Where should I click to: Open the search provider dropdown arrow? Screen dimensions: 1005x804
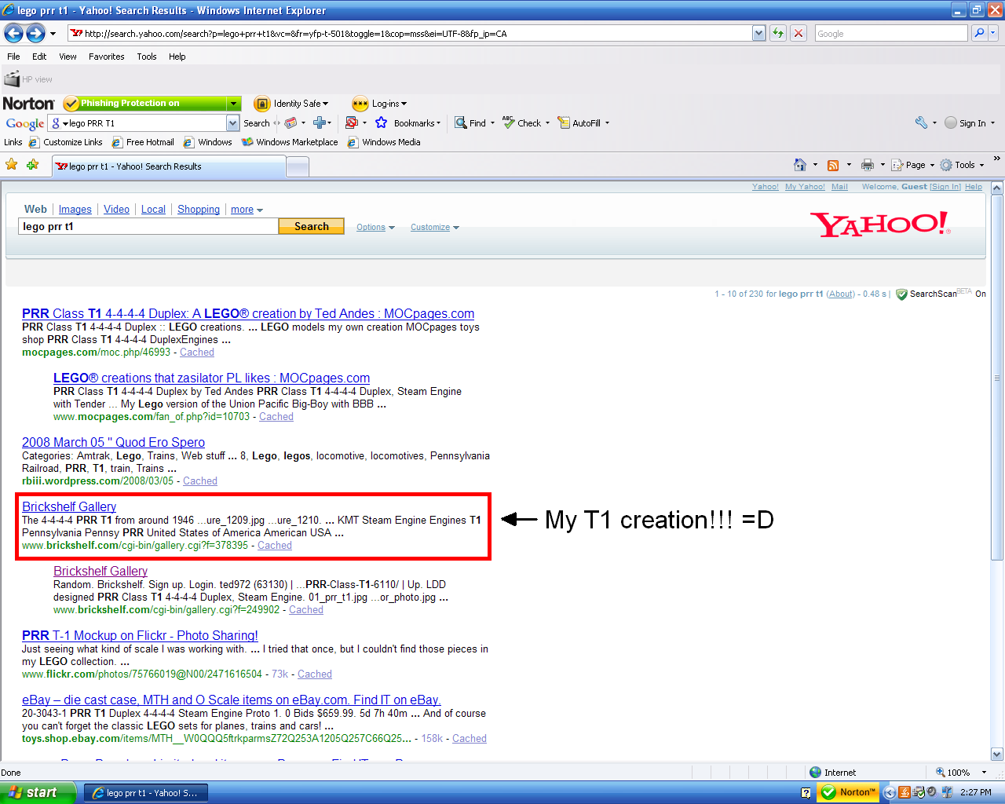(x=993, y=33)
